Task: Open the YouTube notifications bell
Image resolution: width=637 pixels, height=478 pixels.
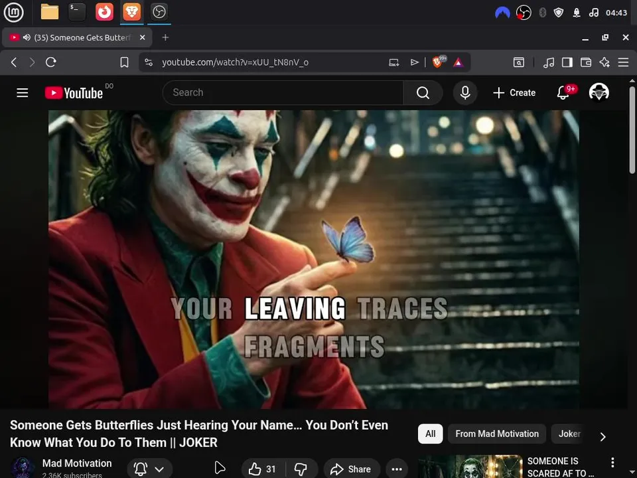Action: [x=563, y=93]
